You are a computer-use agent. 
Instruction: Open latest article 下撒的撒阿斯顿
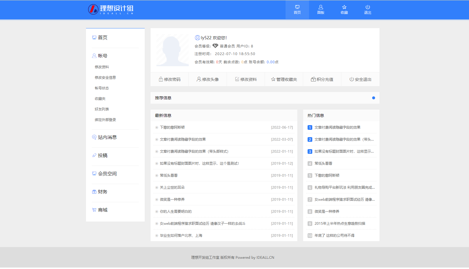172,127
